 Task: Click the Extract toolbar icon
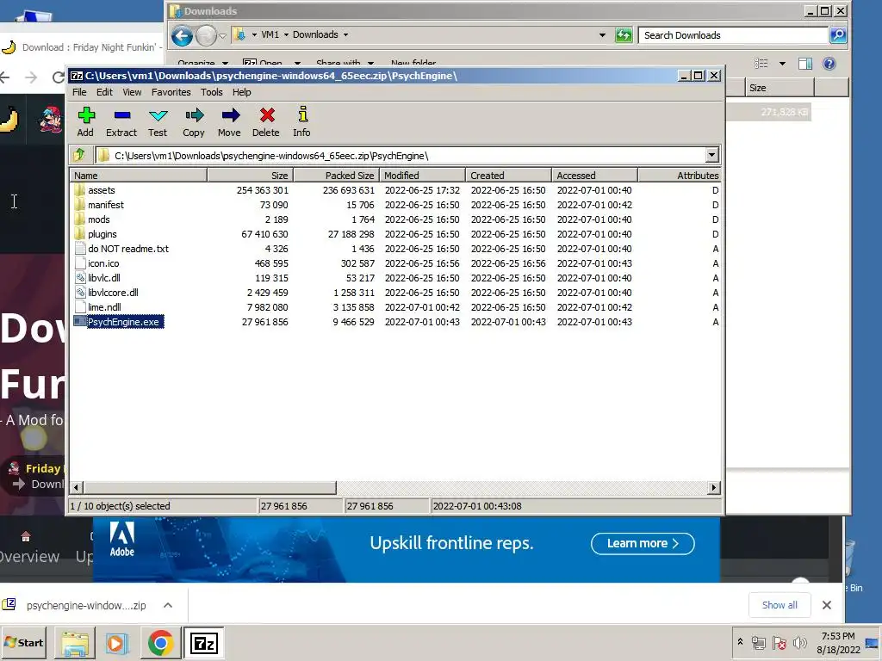121,121
